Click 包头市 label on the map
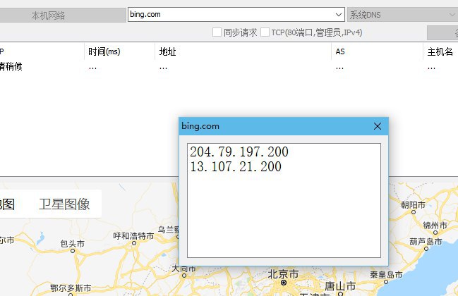 point(72,244)
